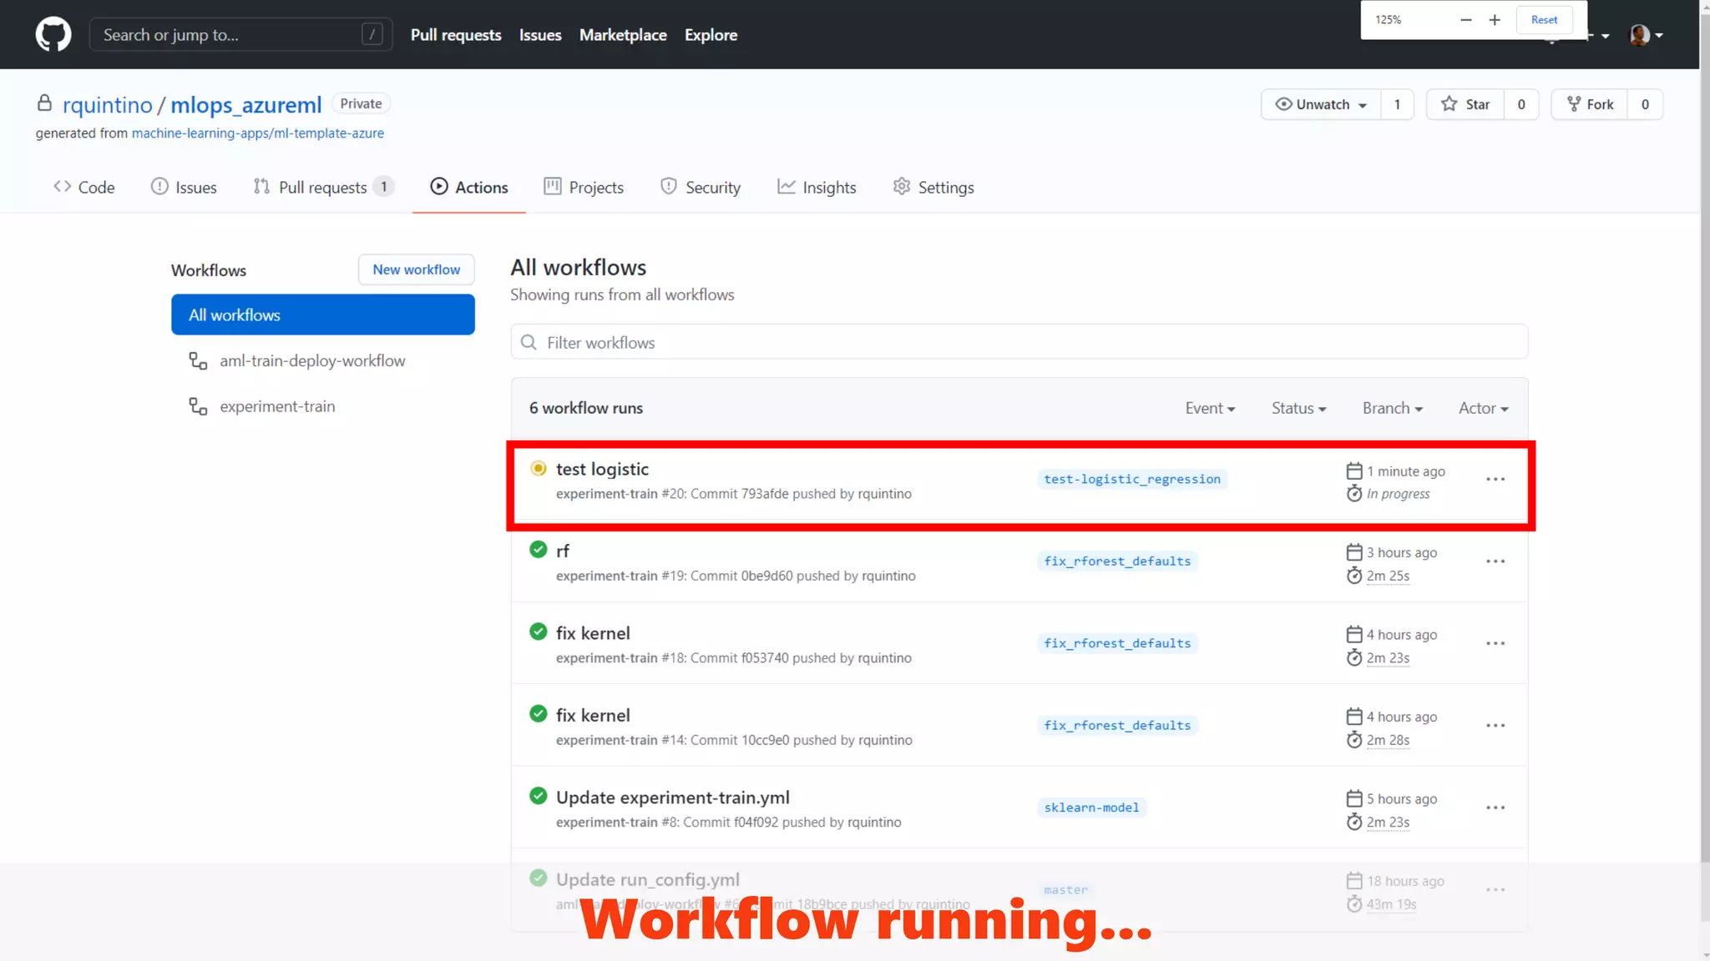Click the stargazers count next to Star
This screenshot has width=1710, height=961.
[x=1520, y=104]
